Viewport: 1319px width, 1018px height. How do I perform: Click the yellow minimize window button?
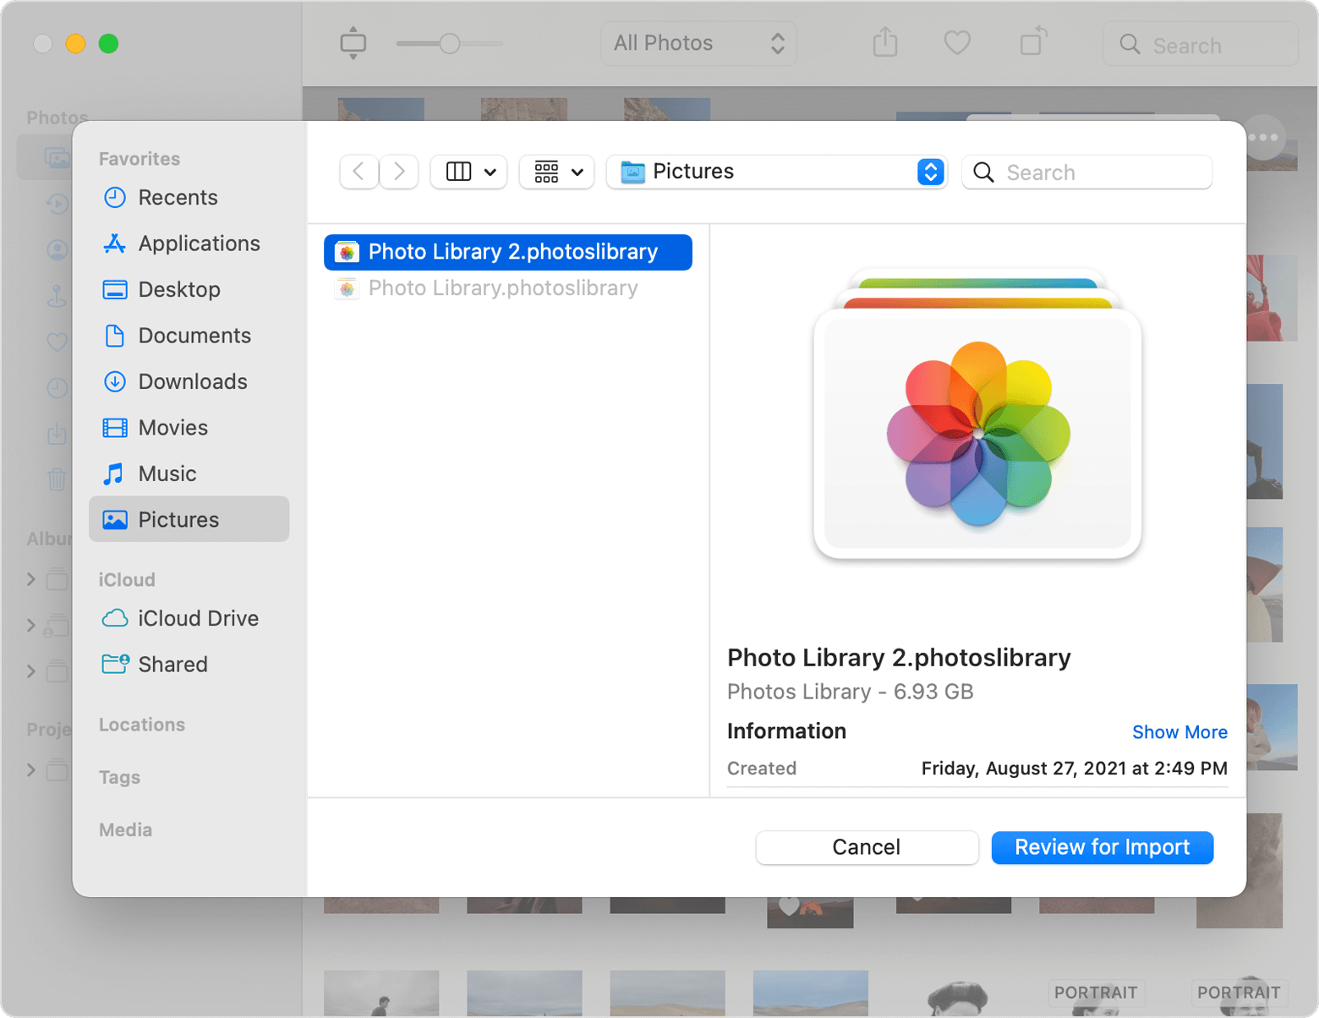[x=75, y=43]
